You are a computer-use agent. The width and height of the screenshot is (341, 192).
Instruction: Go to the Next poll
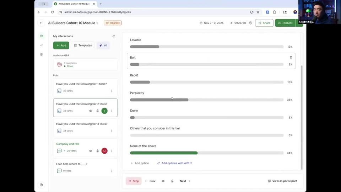185,181
